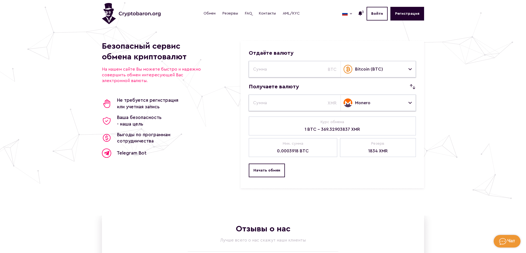
Task: Open the FAQ menu item
Action: coord(248,13)
